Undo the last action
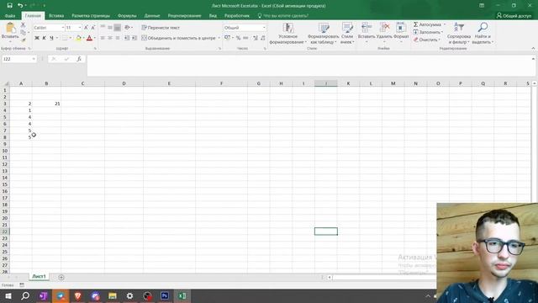 [x=20, y=6]
